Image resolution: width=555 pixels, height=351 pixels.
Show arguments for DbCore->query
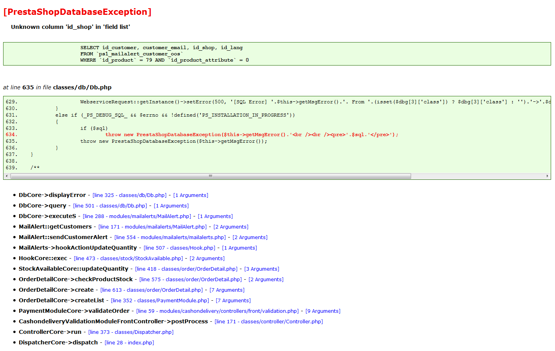(x=171, y=206)
